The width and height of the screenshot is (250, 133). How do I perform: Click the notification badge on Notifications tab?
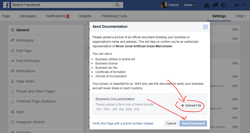[x=68, y=16]
